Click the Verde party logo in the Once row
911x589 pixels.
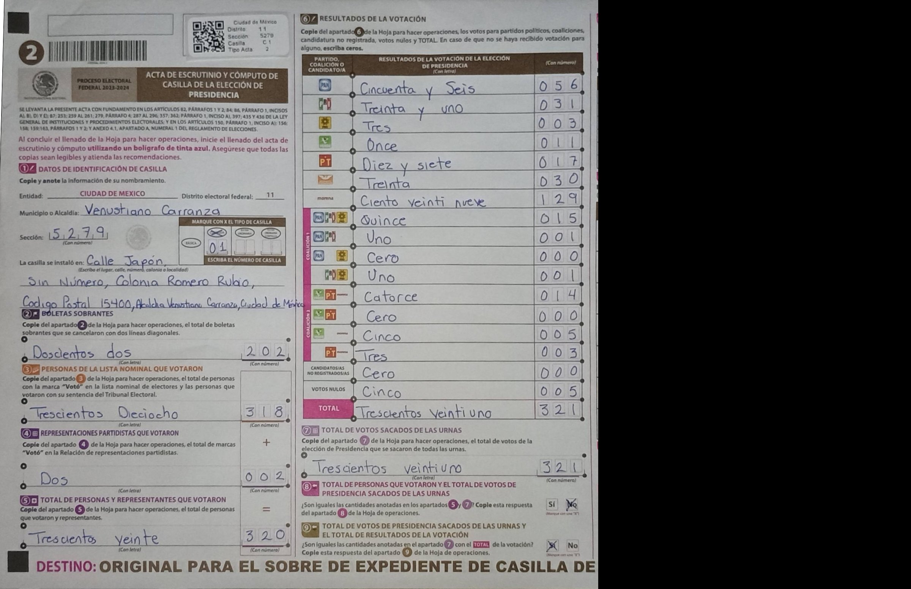pyautogui.click(x=325, y=142)
